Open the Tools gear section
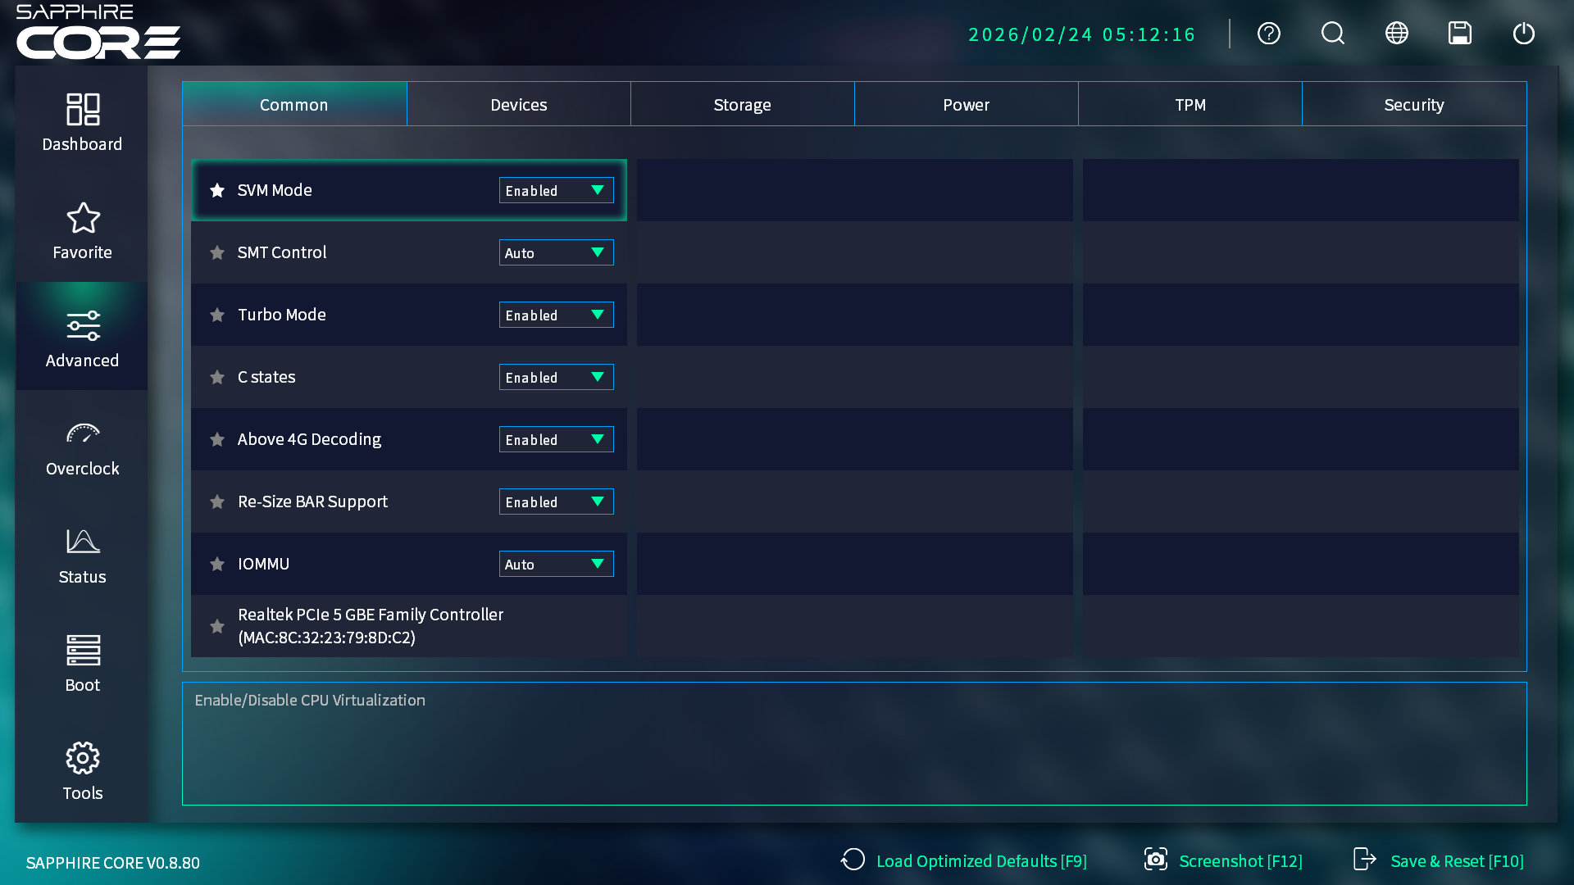Screen dimensions: 1574x885 point(82,772)
